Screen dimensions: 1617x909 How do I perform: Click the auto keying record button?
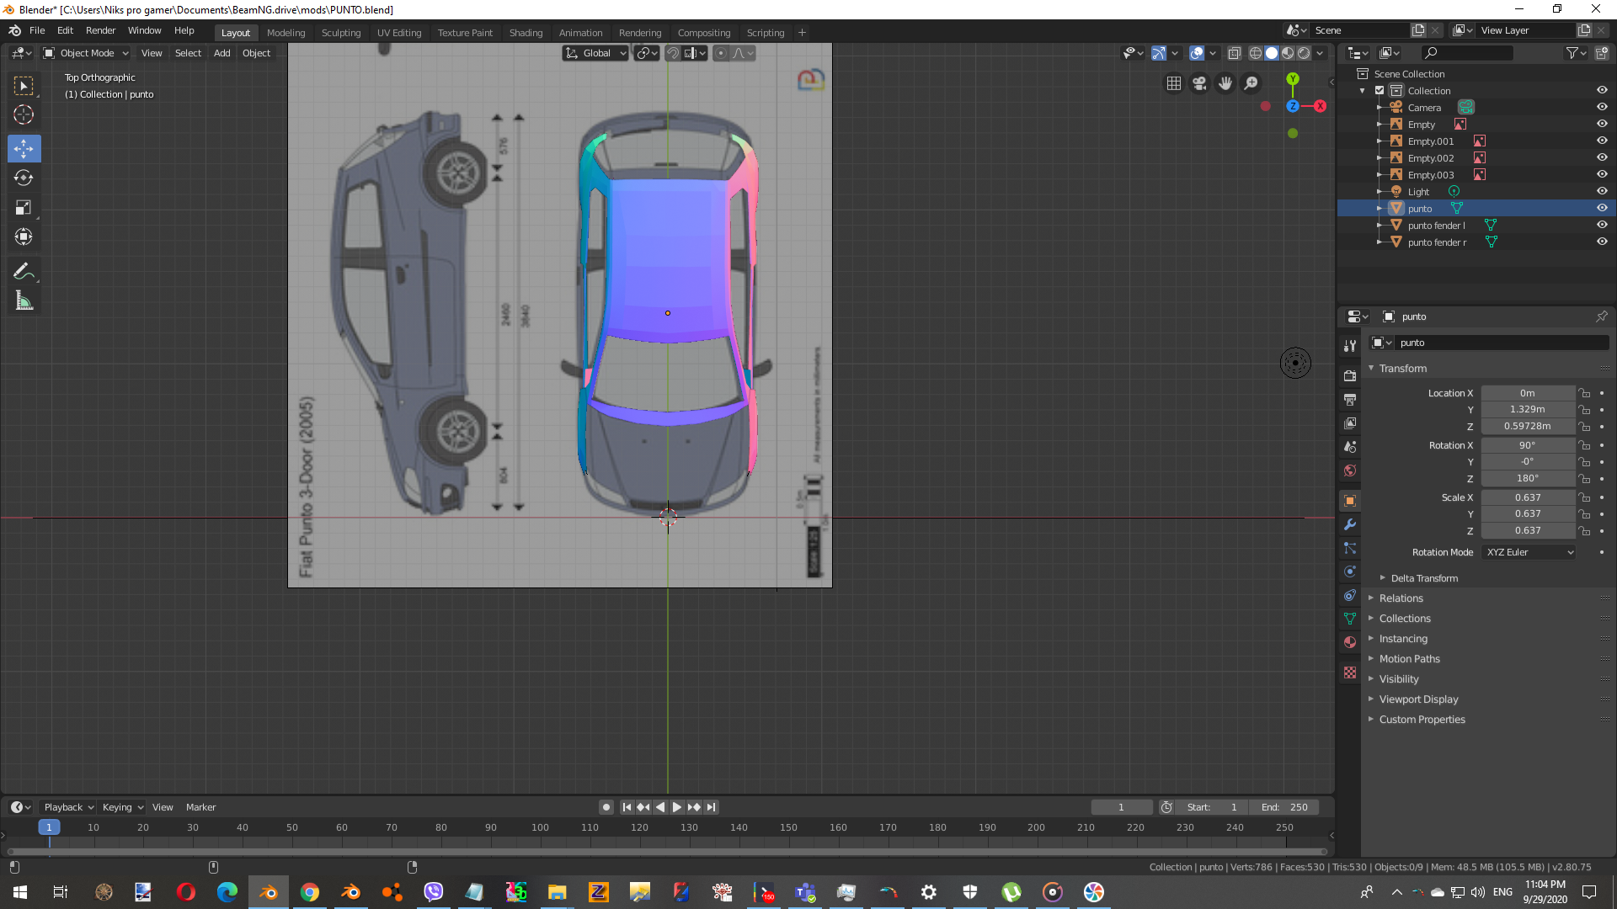click(606, 807)
